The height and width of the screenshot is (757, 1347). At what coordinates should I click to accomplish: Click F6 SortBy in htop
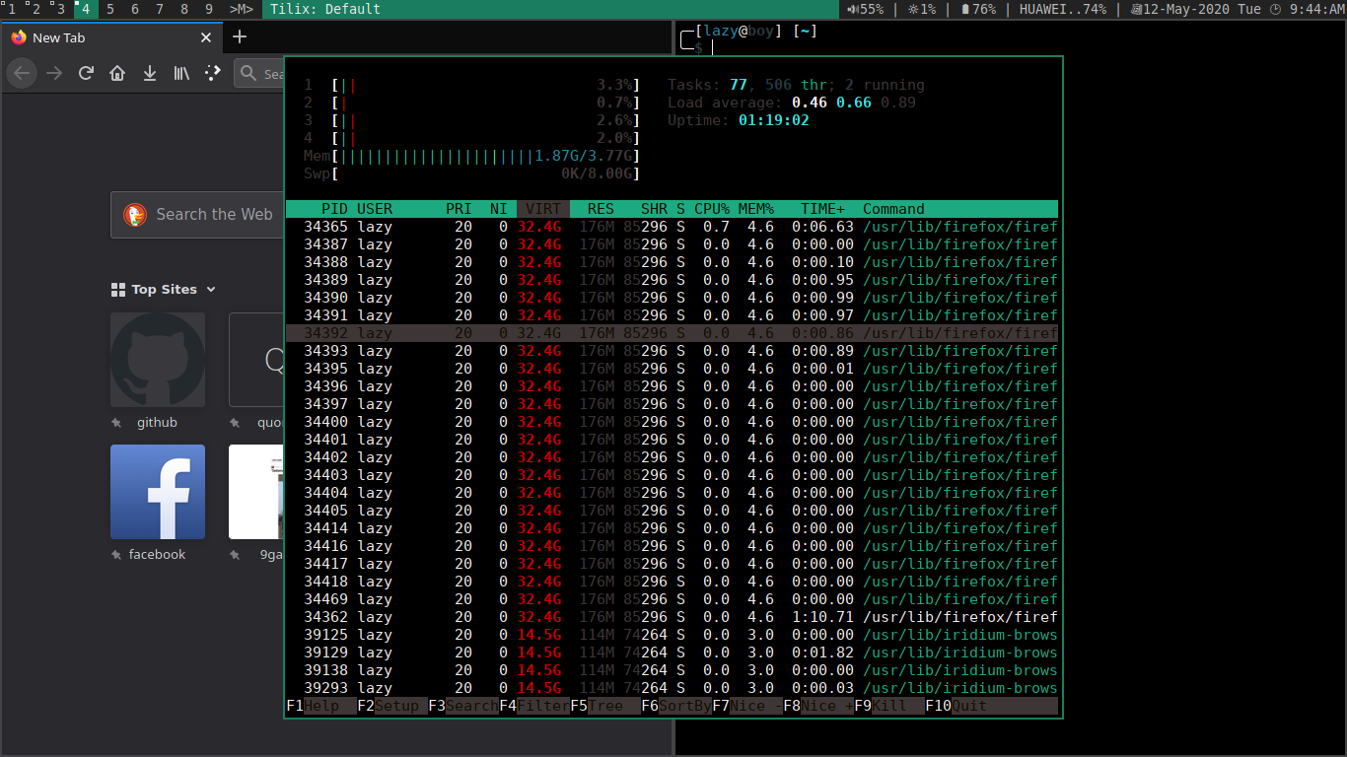(x=676, y=706)
